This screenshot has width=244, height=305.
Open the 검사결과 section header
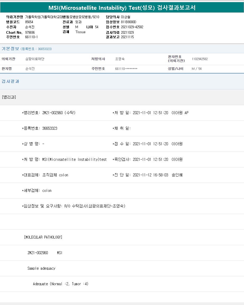[x=11, y=81]
